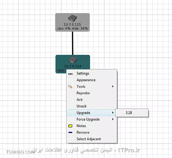Click the yellow Notes icon

click(x=70, y=126)
